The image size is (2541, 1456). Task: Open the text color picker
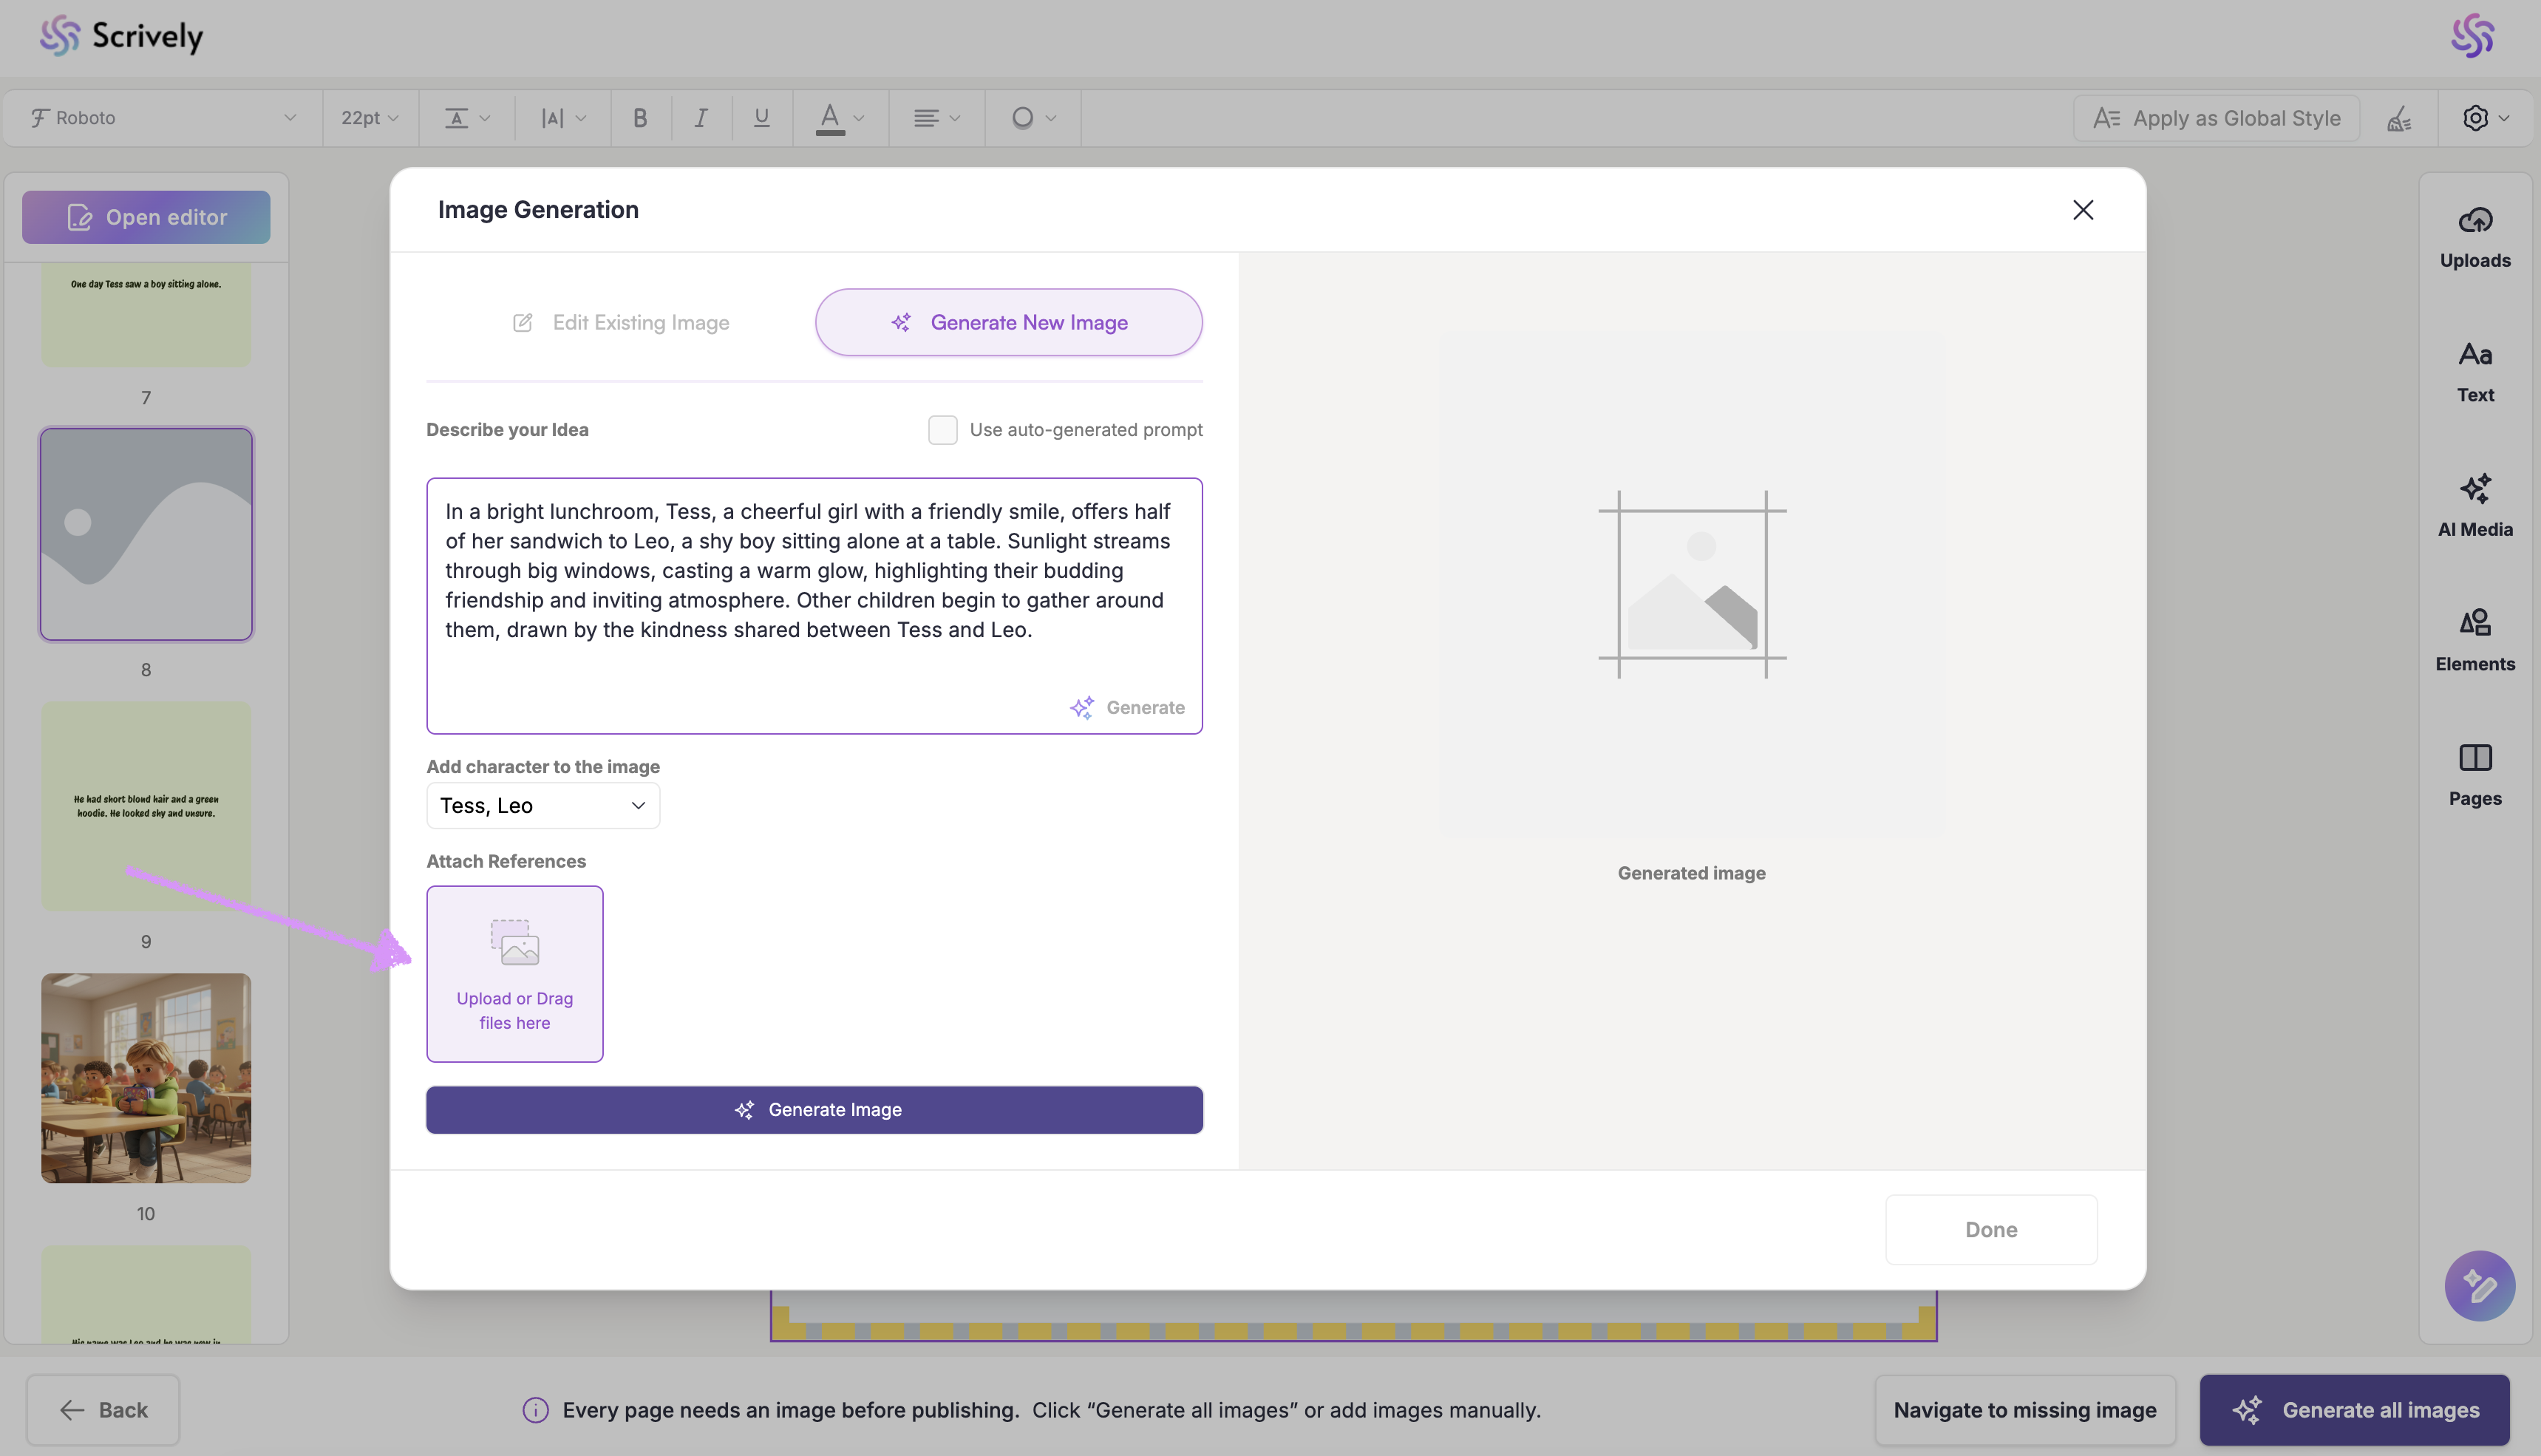pyautogui.click(x=838, y=118)
